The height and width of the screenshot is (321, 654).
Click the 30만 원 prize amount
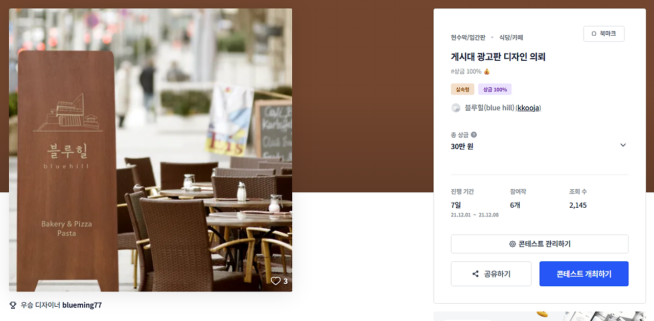[x=462, y=146]
